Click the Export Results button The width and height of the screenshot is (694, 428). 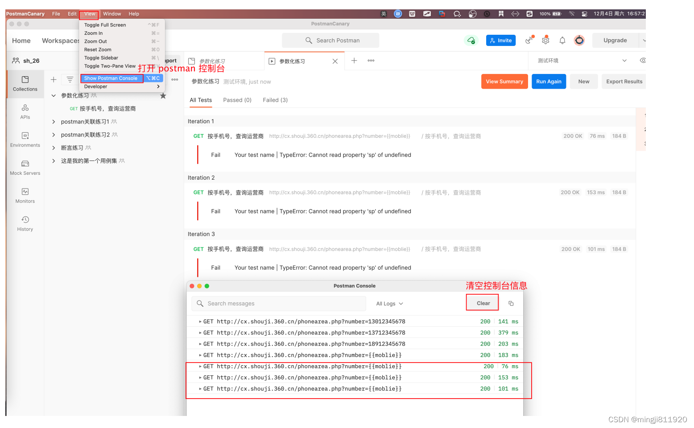[624, 82]
